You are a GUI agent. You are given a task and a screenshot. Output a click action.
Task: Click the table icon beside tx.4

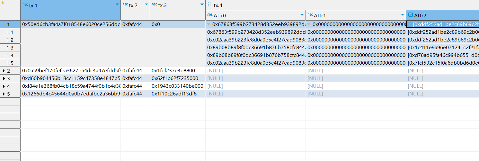[210, 5]
